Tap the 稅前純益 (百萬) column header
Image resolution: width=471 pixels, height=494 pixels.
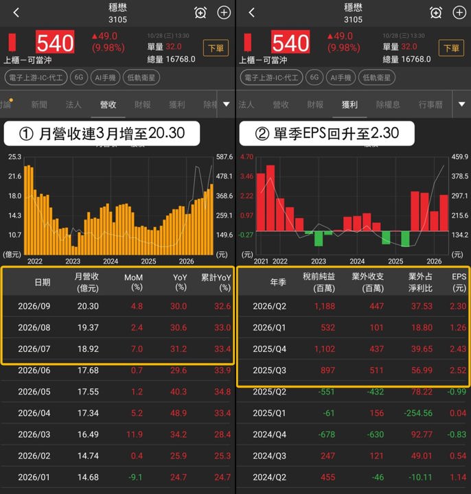(319, 282)
